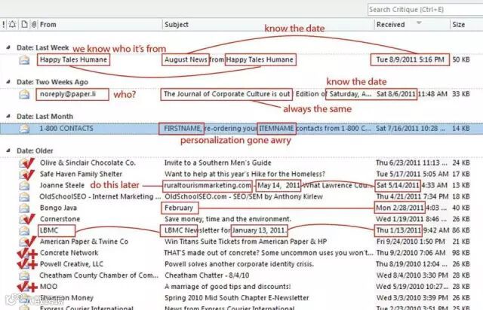
Task: Click subject 'Save money, time and the environment.'
Action: click(228, 219)
